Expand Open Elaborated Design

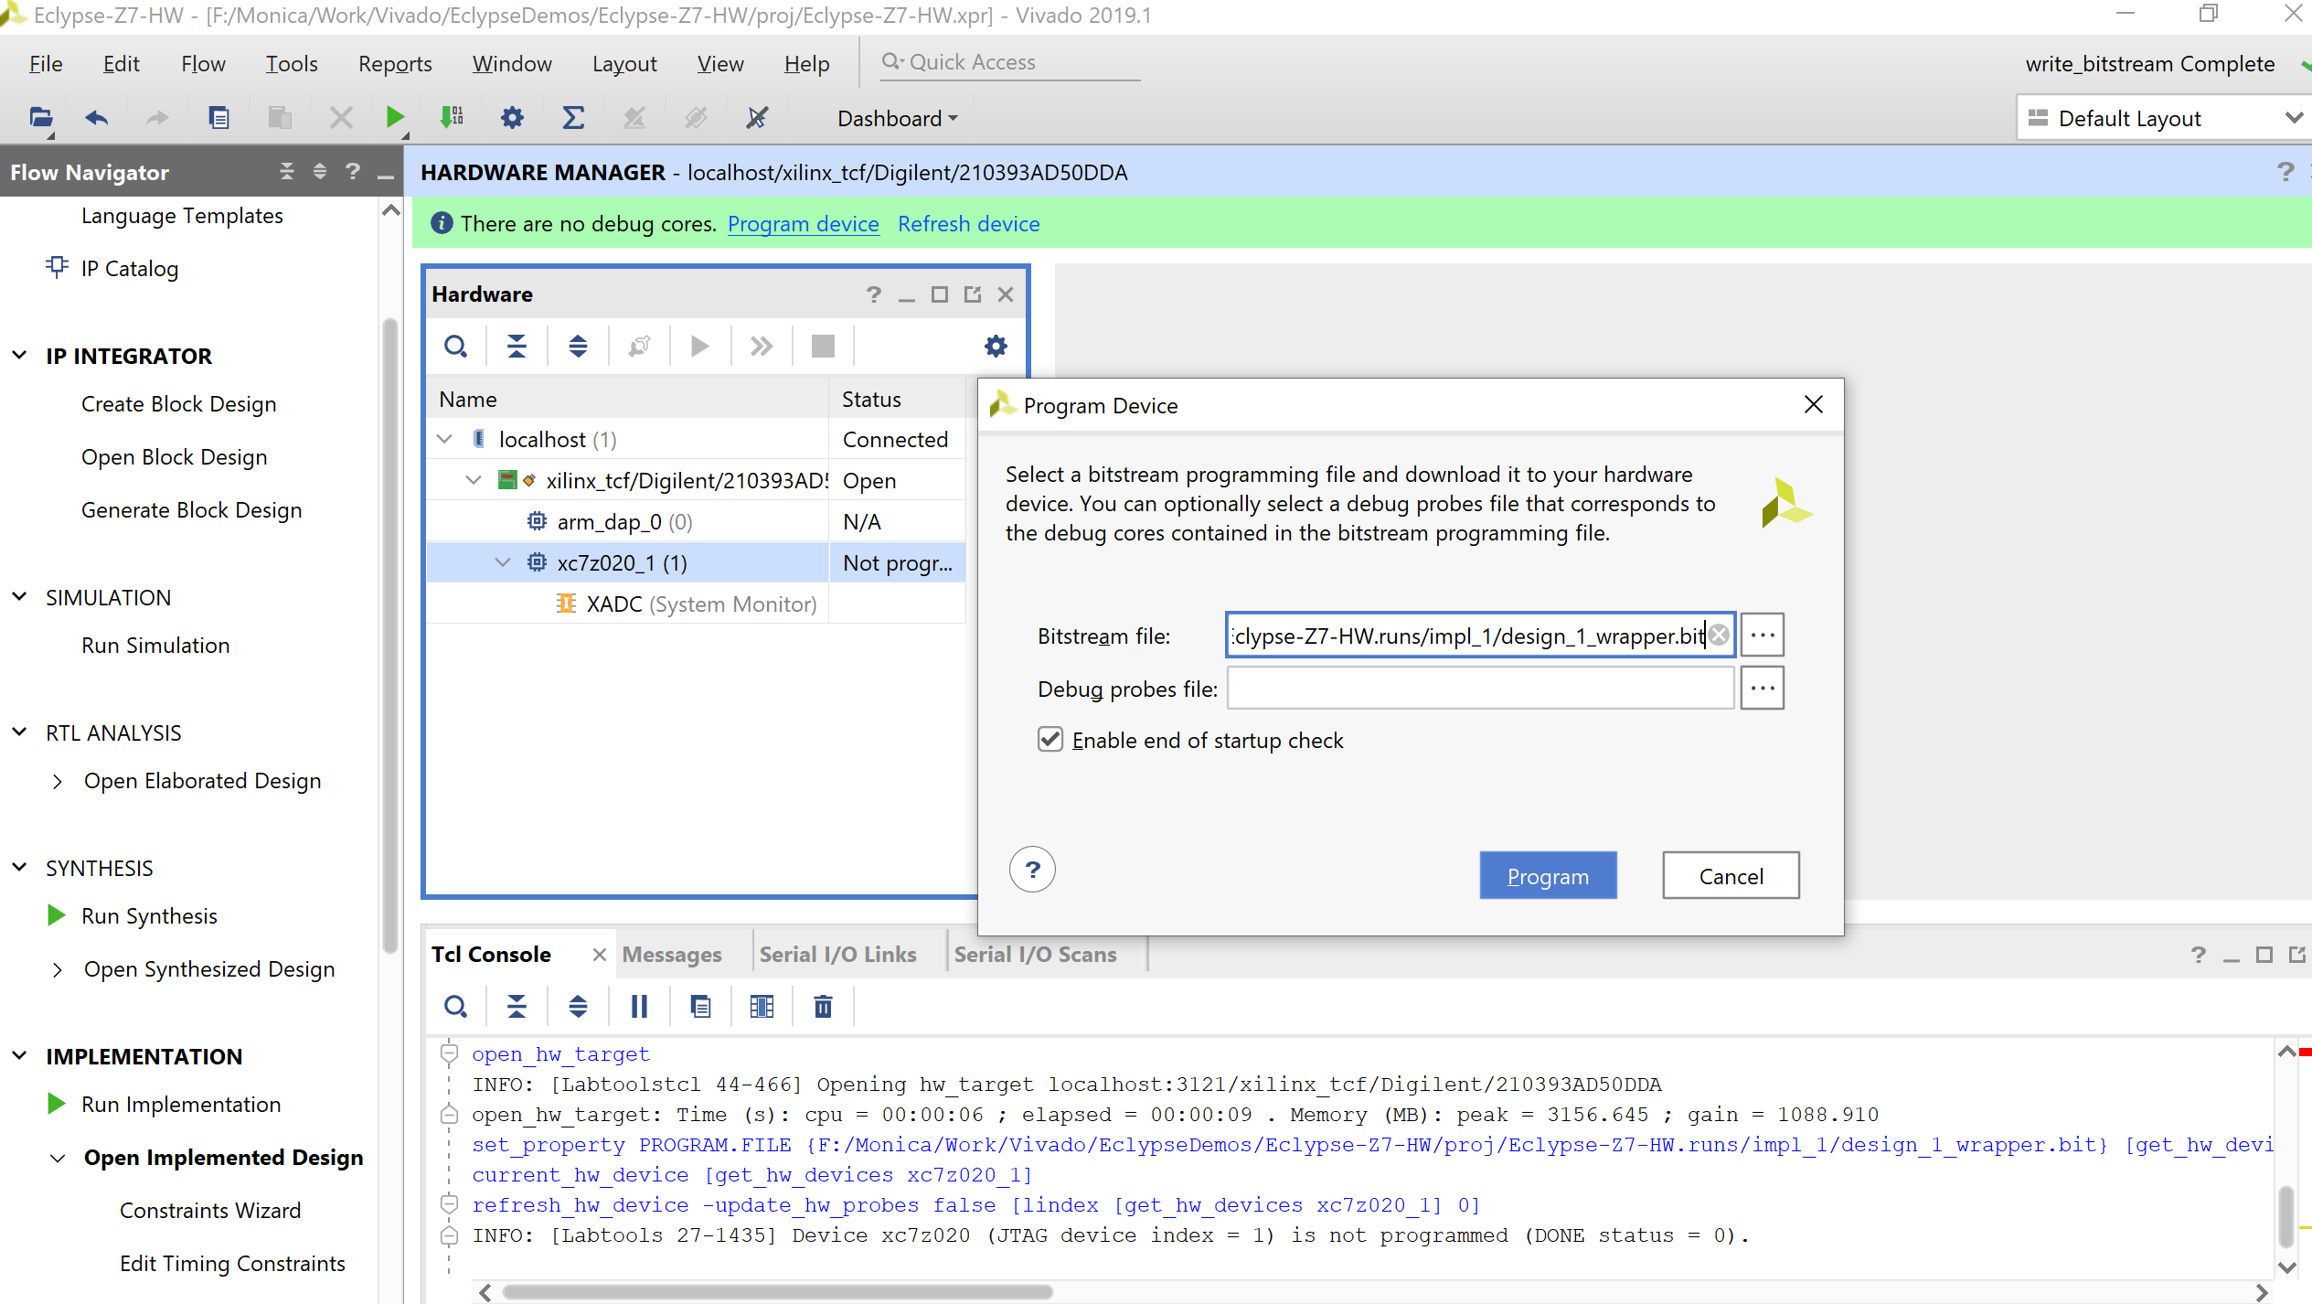pyautogui.click(x=58, y=781)
